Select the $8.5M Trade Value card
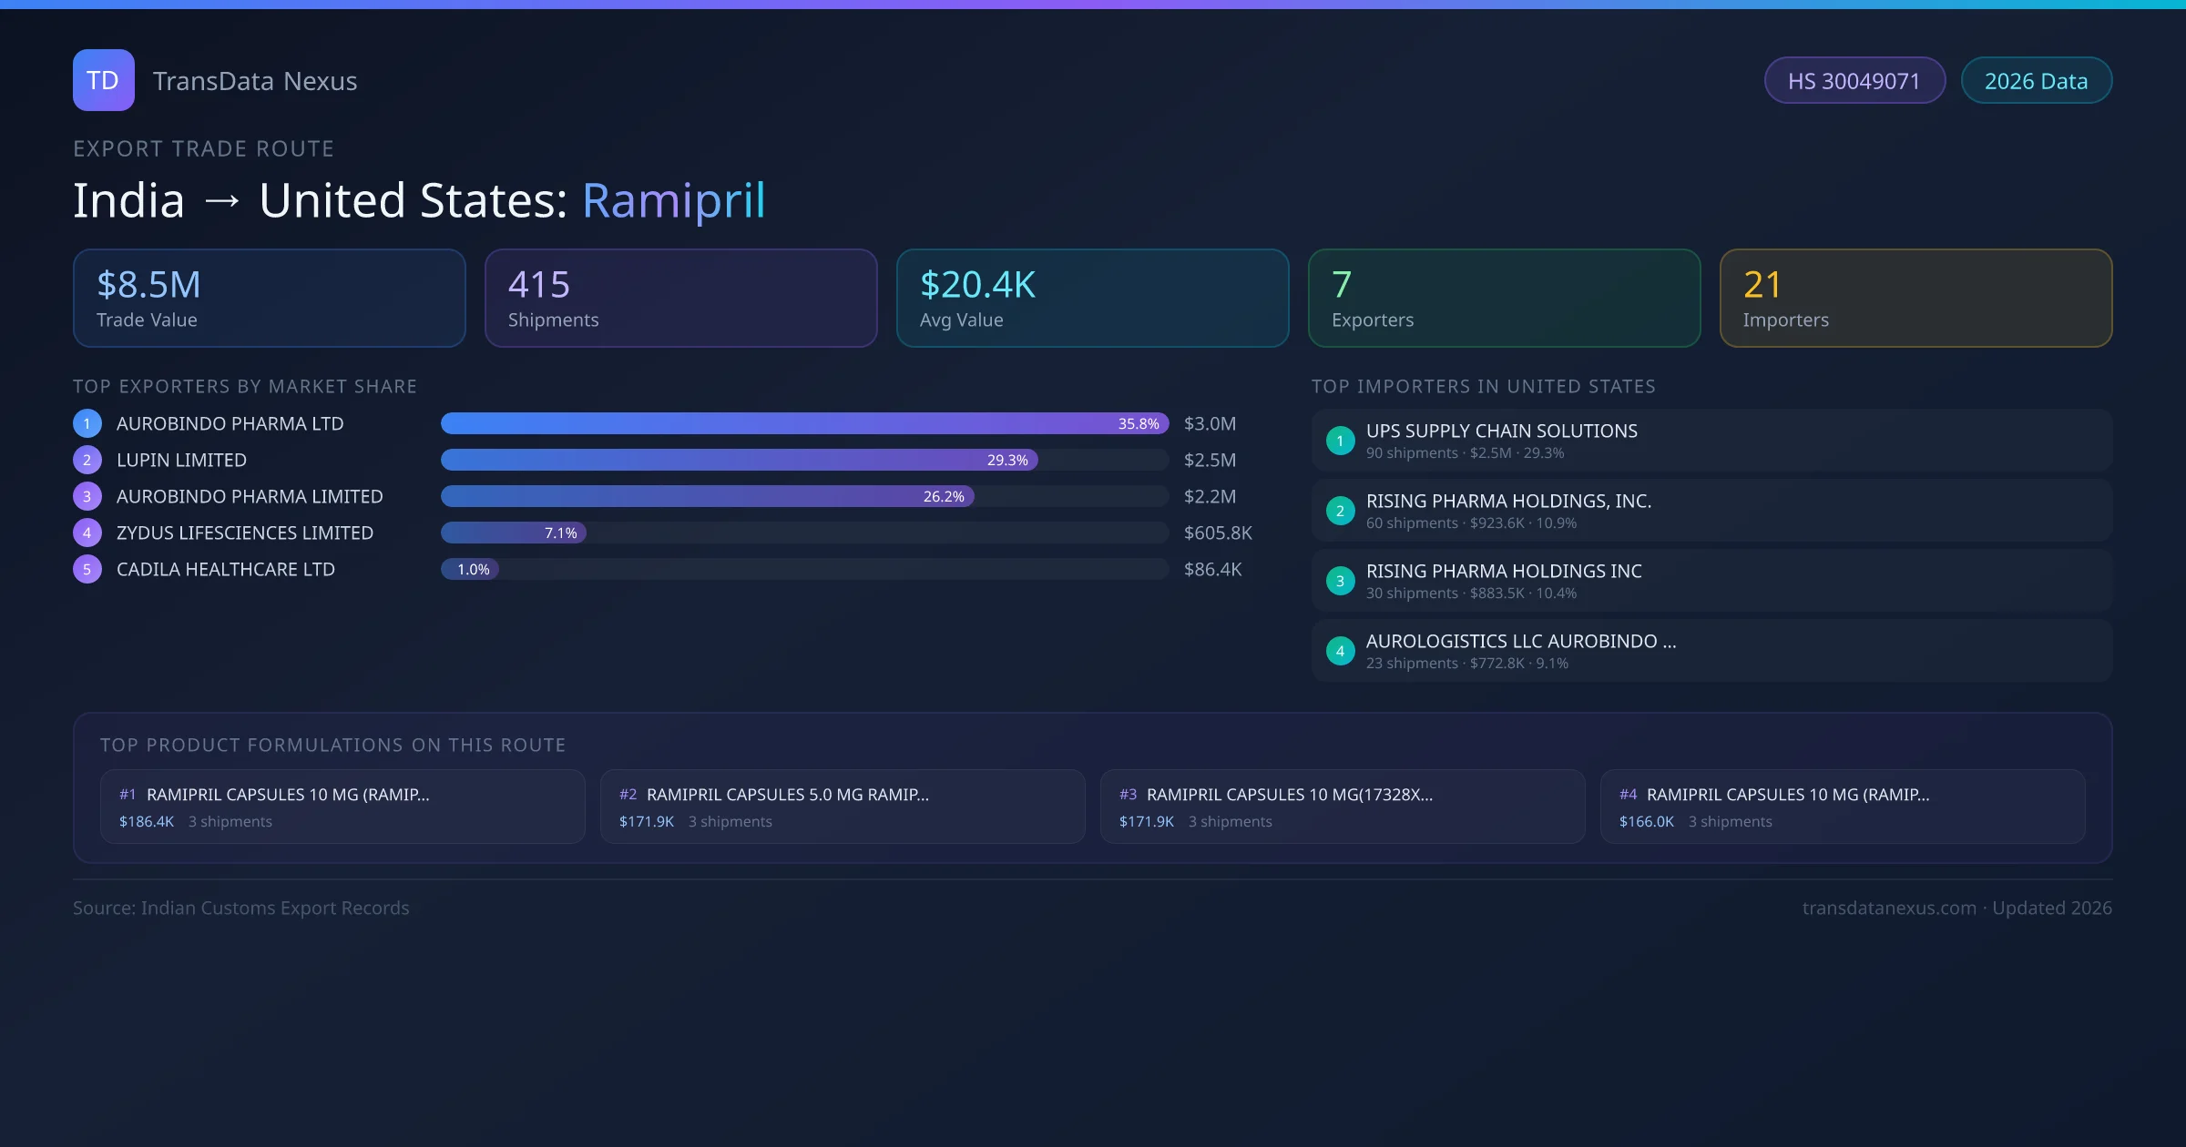The height and width of the screenshot is (1147, 2186). pos(269,298)
